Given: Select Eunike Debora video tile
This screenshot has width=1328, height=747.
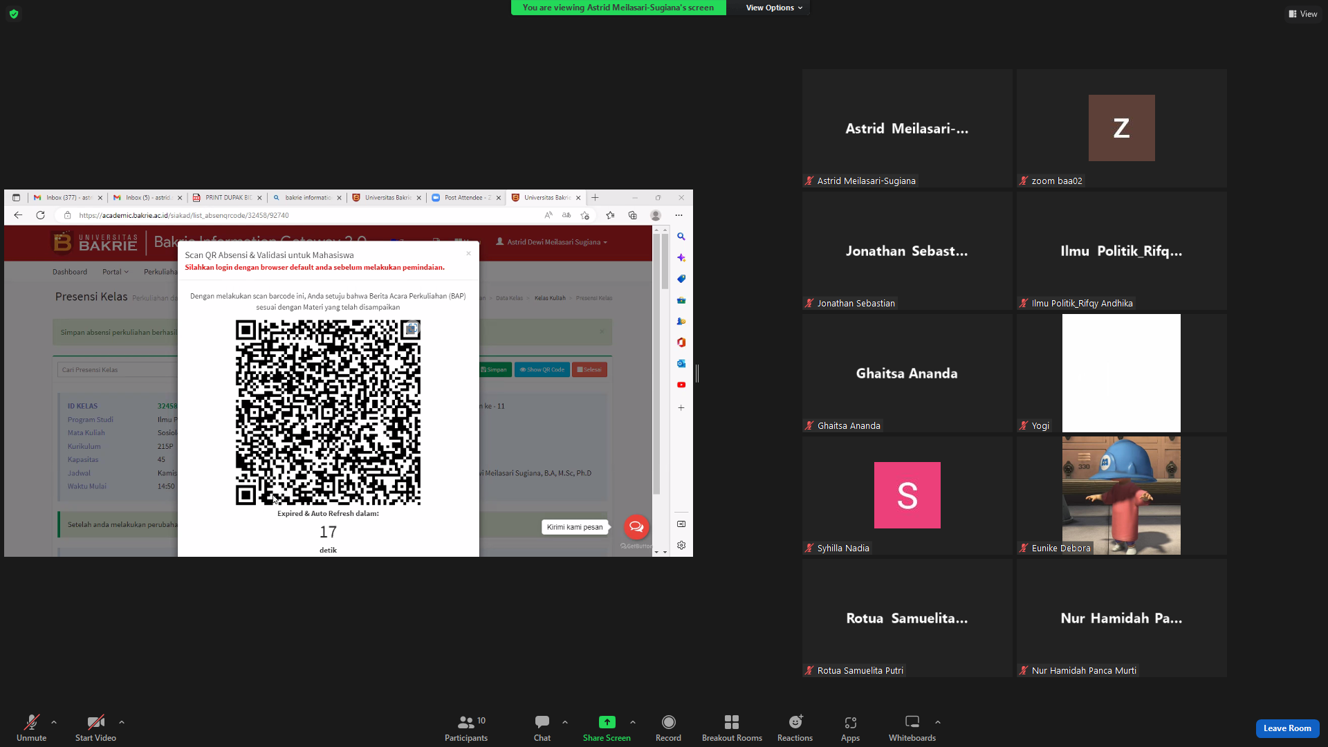Looking at the screenshot, I should [1121, 495].
